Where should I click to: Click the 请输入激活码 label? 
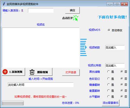click(12, 11)
